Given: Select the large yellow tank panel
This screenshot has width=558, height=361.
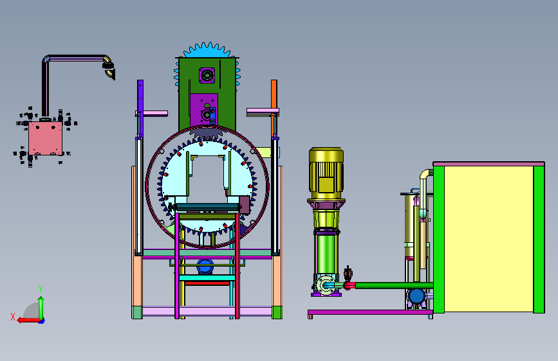Looking at the screenshot, I should 488,239.
